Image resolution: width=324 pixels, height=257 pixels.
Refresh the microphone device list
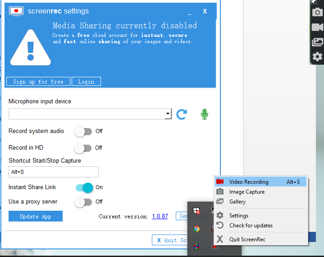point(182,114)
